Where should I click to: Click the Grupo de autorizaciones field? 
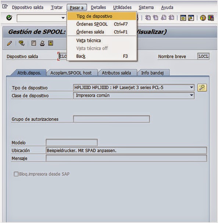111,119
